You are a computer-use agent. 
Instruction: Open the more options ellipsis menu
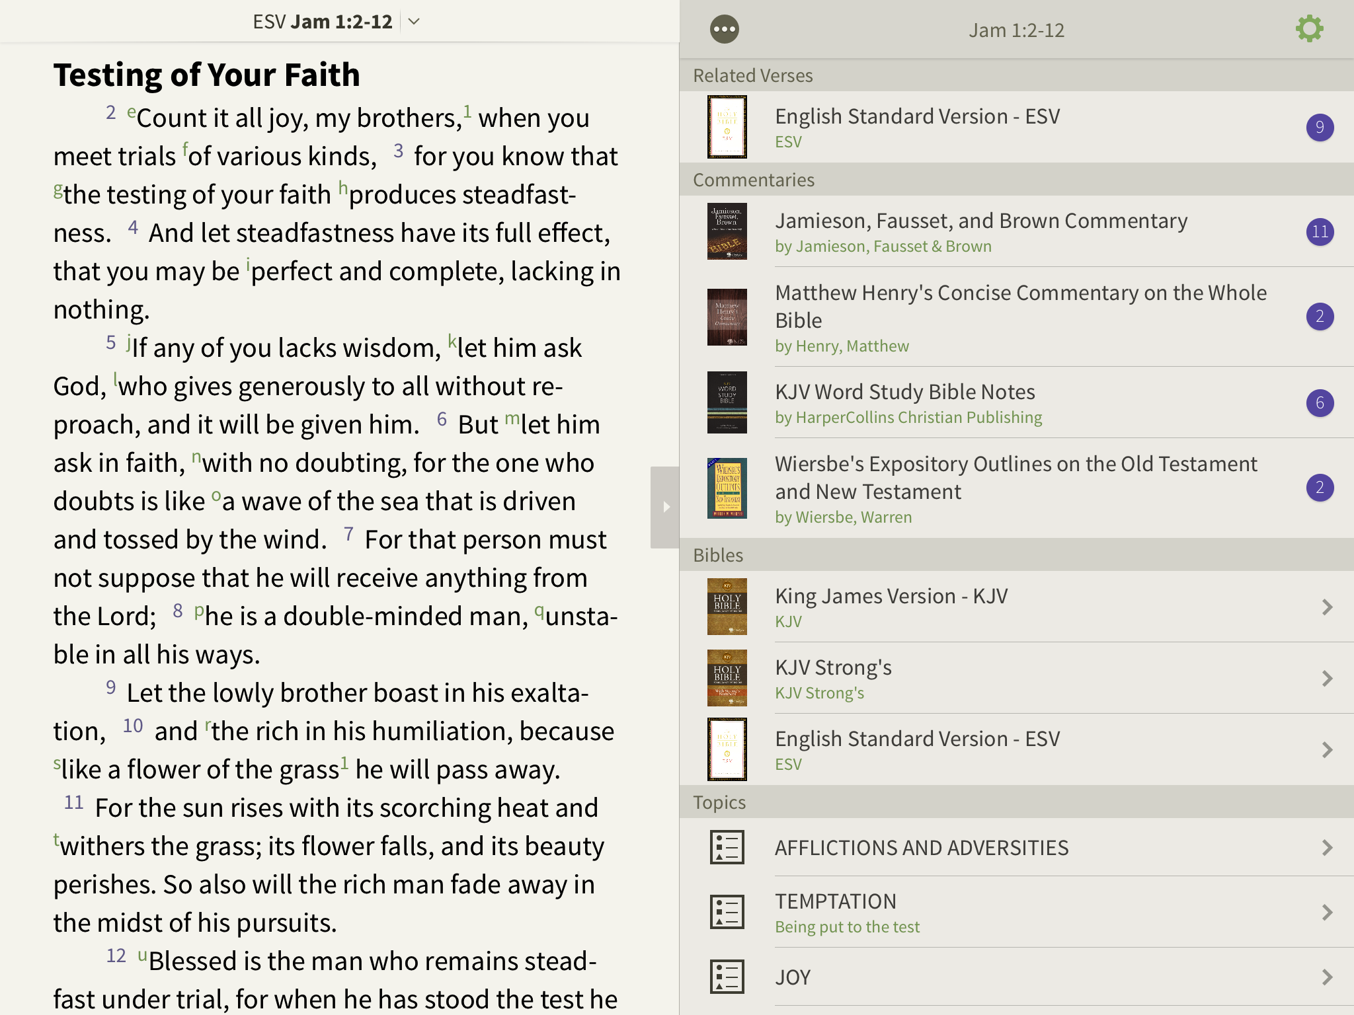725,30
